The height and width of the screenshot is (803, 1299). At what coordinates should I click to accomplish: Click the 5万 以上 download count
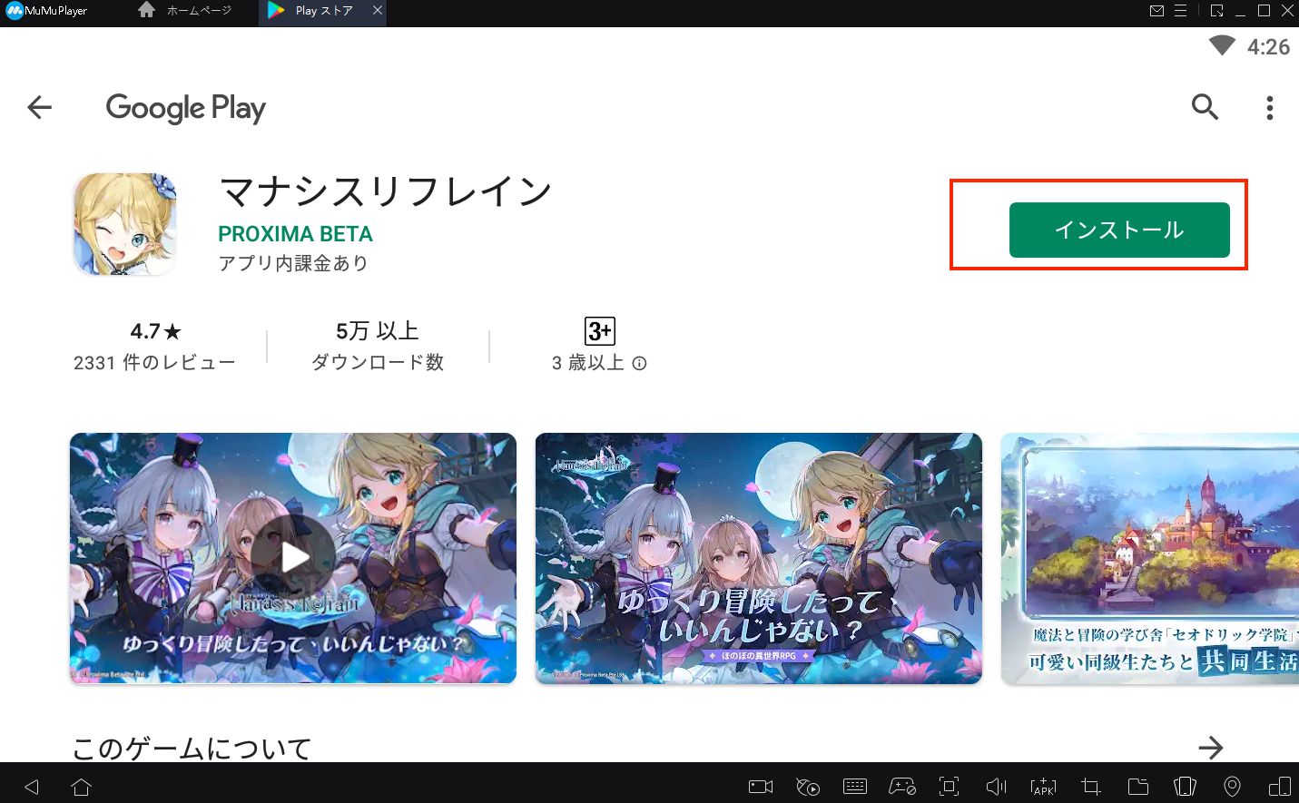click(378, 331)
